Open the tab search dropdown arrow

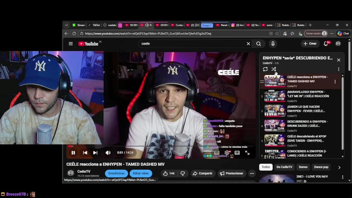click(x=66, y=25)
